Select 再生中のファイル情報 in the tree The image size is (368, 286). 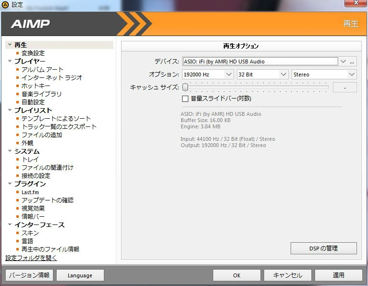(x=50, y=249)
